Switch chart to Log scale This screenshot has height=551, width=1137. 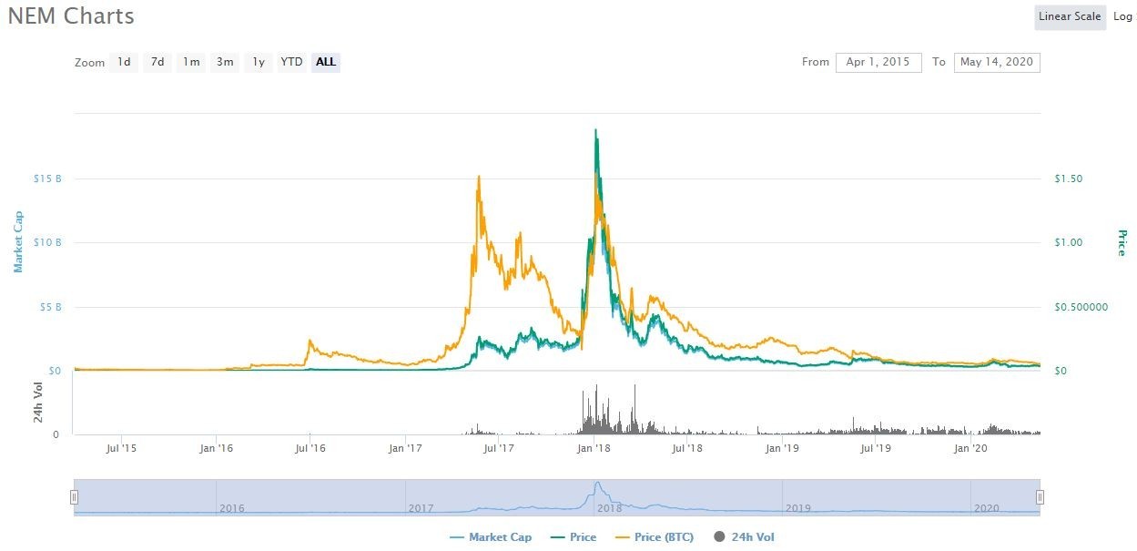click(x=1124, y=16)
